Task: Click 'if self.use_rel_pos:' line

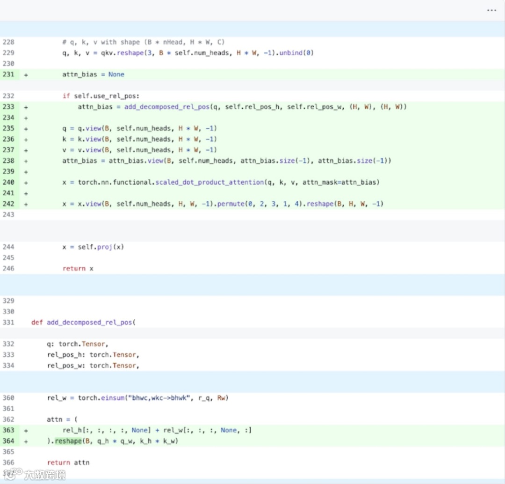Action: tap(101, 96)
